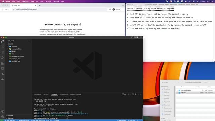Open package-lock.json file
Viewport: 215px width, 121px height.
[x=18, y=56]
